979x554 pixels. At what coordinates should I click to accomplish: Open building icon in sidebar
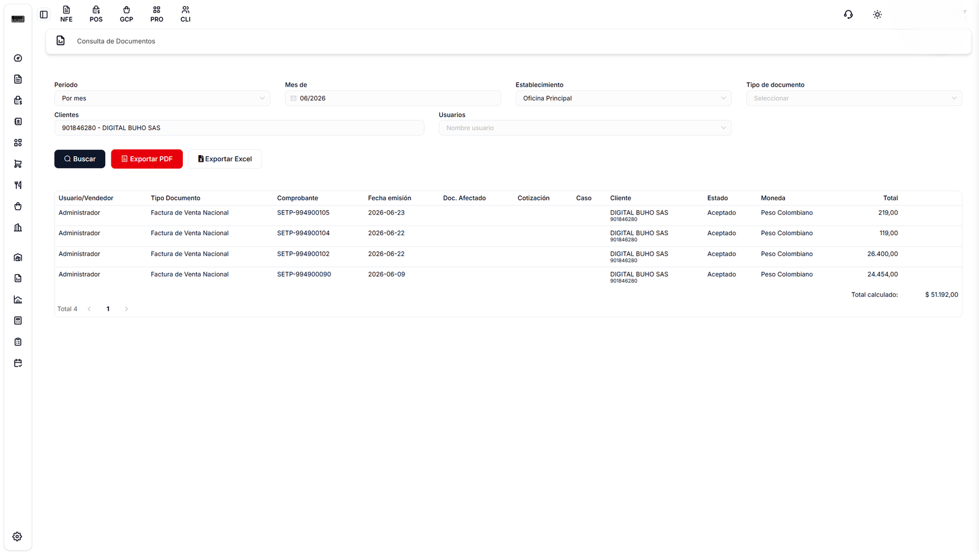click(18, 227)
